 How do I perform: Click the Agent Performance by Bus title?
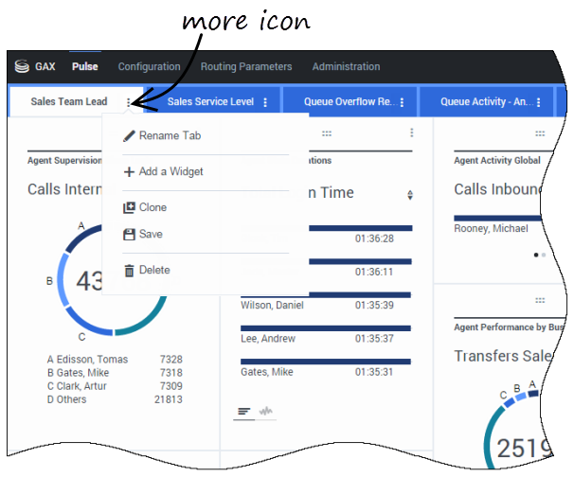click(510, 327)
